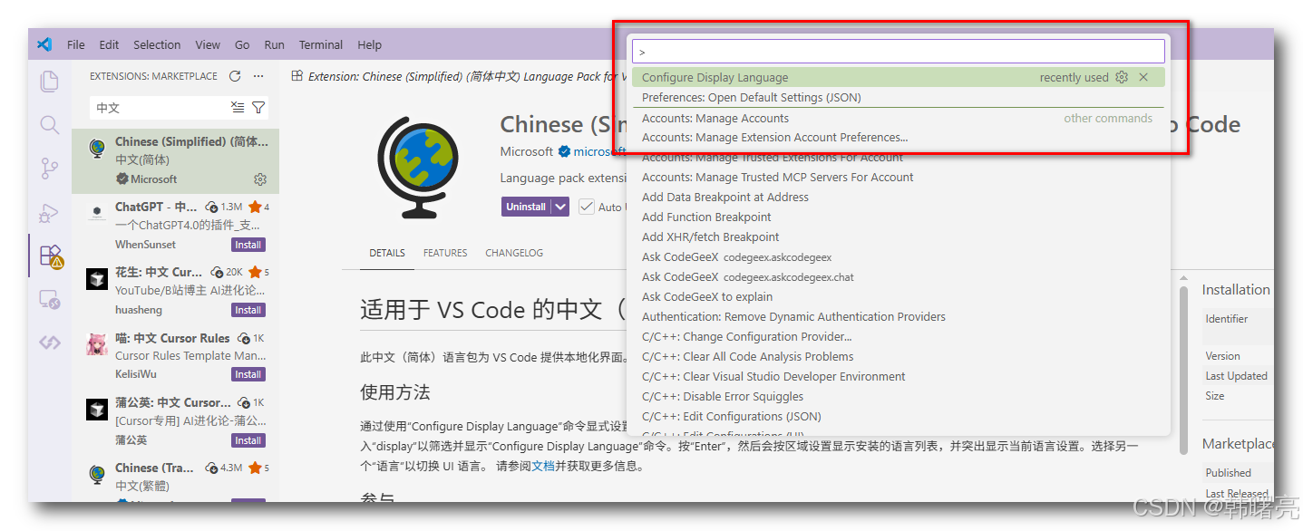Select Add XHR/fetch Breakpoint command

pyautogui.click(x=898, y=237)
